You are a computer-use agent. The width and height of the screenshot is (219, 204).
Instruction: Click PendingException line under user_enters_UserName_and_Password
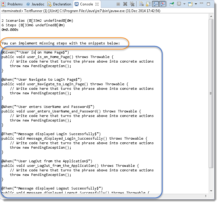tap(40, 121)
